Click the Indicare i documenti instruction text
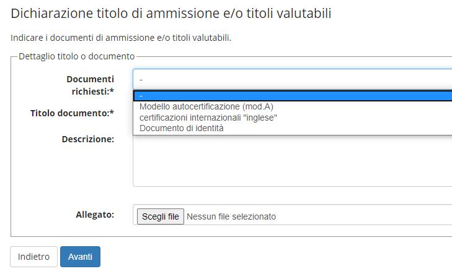 (121, 38)
